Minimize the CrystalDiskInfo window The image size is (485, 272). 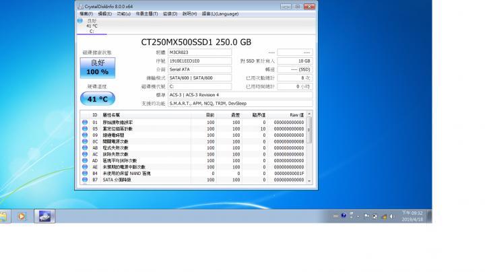tap(286, 7)
